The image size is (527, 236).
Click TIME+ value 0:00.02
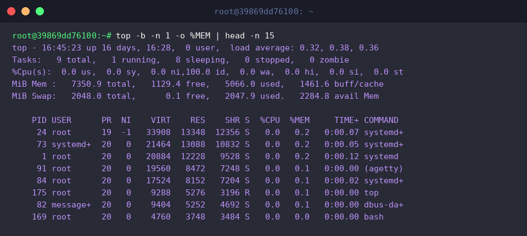click(x=341, y=181)
